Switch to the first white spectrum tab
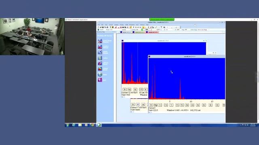The height and width of the screenshot is (145, 259). (126, 32)
